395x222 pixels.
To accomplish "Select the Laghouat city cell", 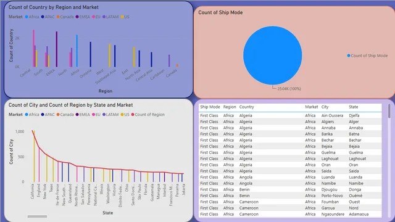I will pos(330,158).
